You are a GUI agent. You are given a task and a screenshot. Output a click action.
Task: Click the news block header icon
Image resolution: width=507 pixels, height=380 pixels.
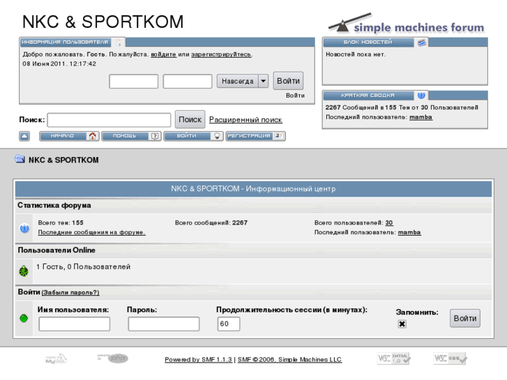(x=421, y=43)
